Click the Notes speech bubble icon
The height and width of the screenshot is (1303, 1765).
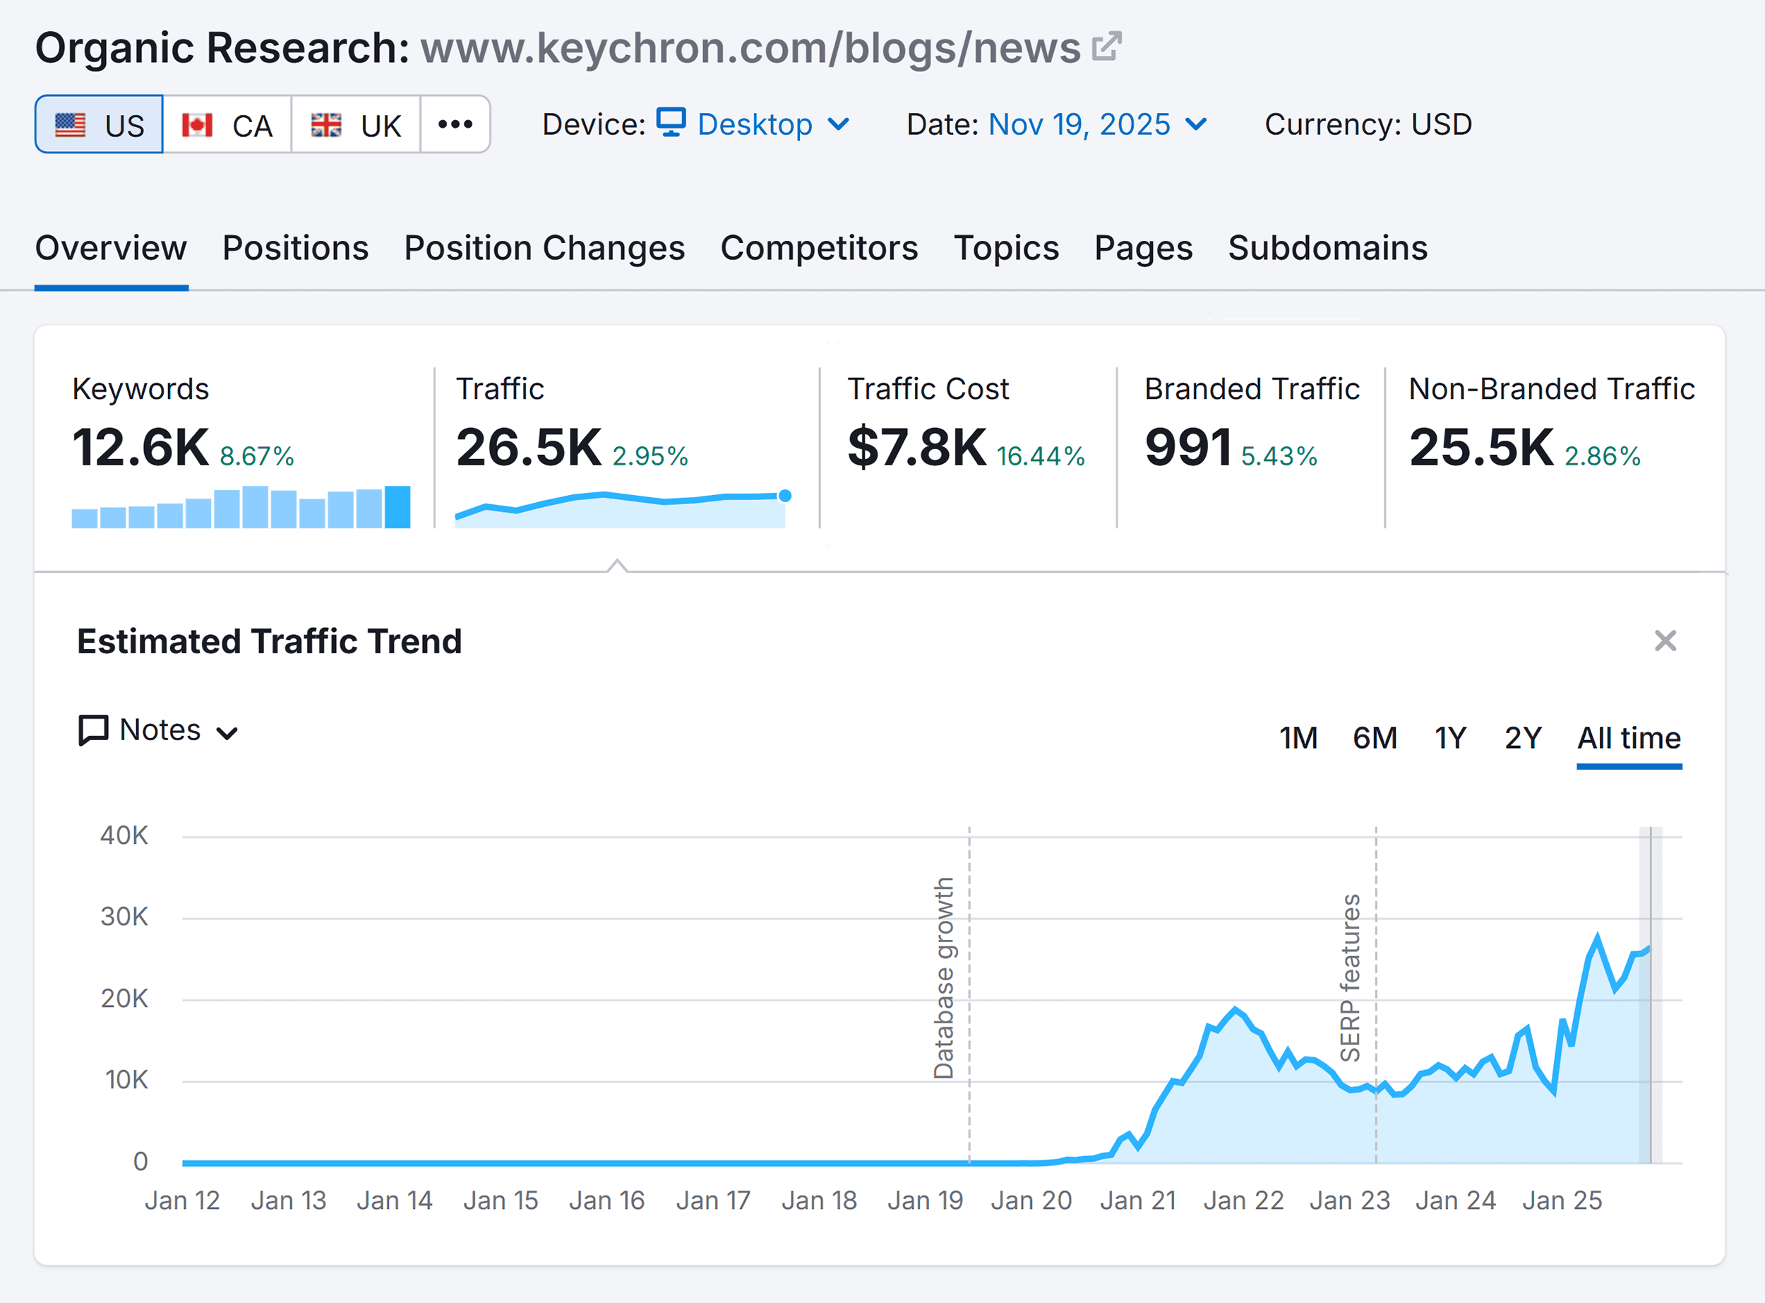point(92,730)
